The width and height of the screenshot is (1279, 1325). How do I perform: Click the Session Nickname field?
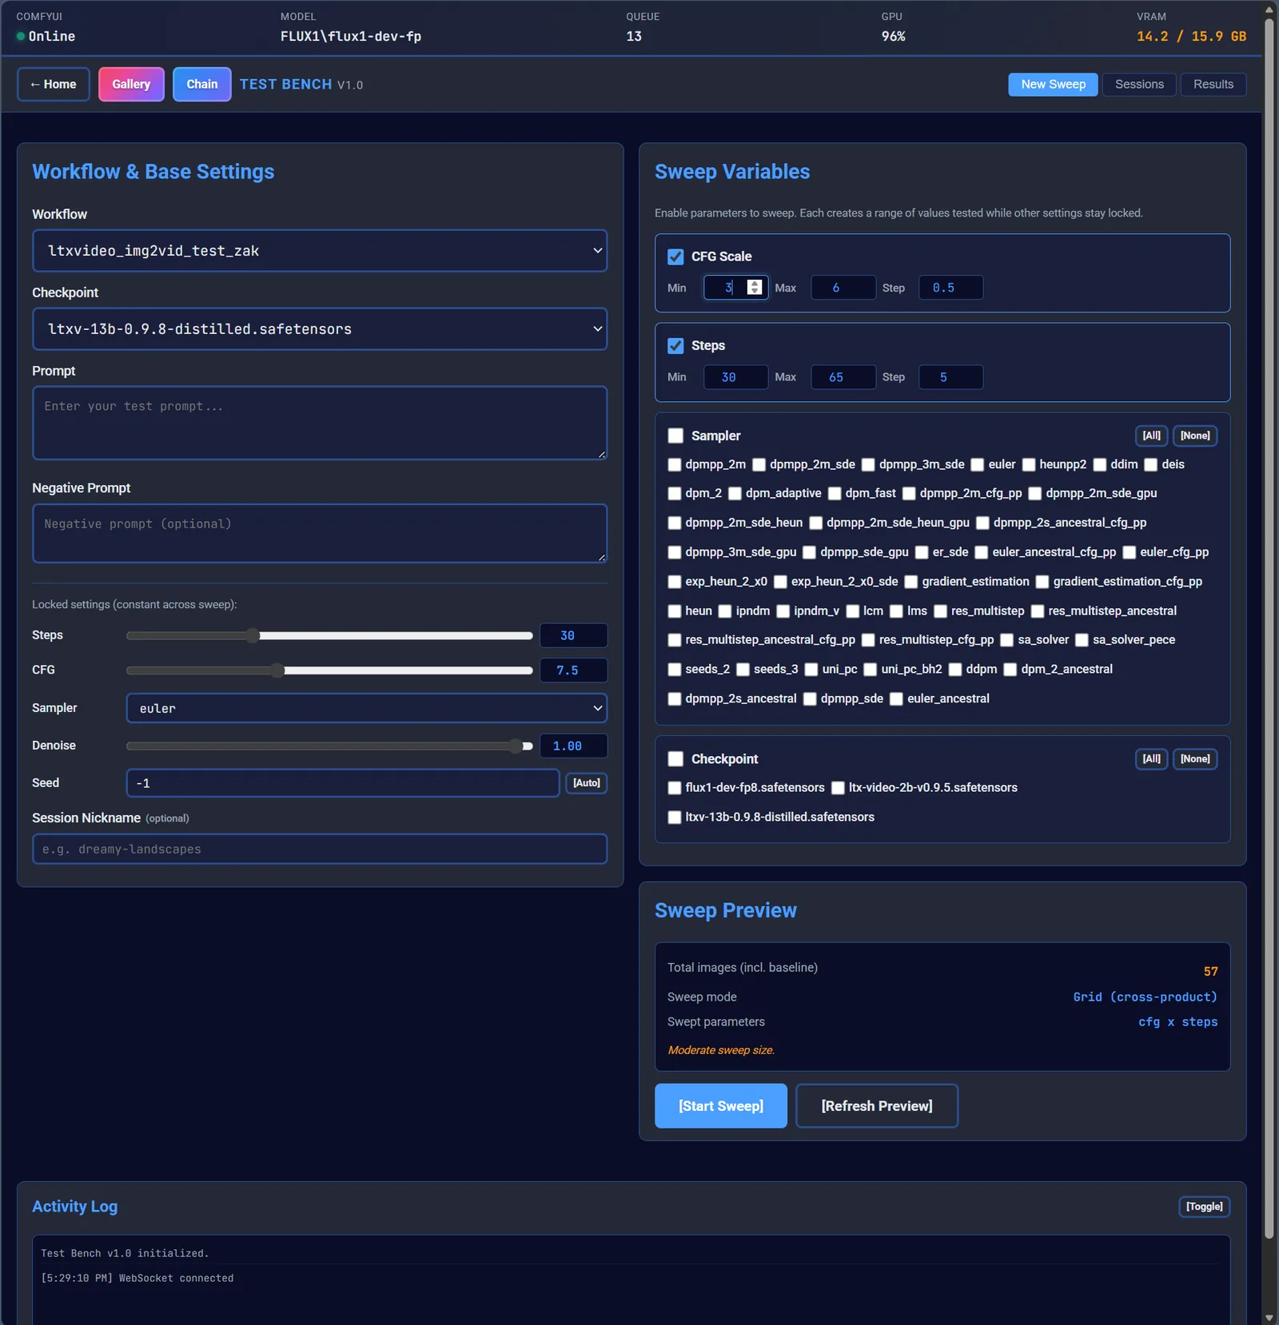[x=320, y=849]
